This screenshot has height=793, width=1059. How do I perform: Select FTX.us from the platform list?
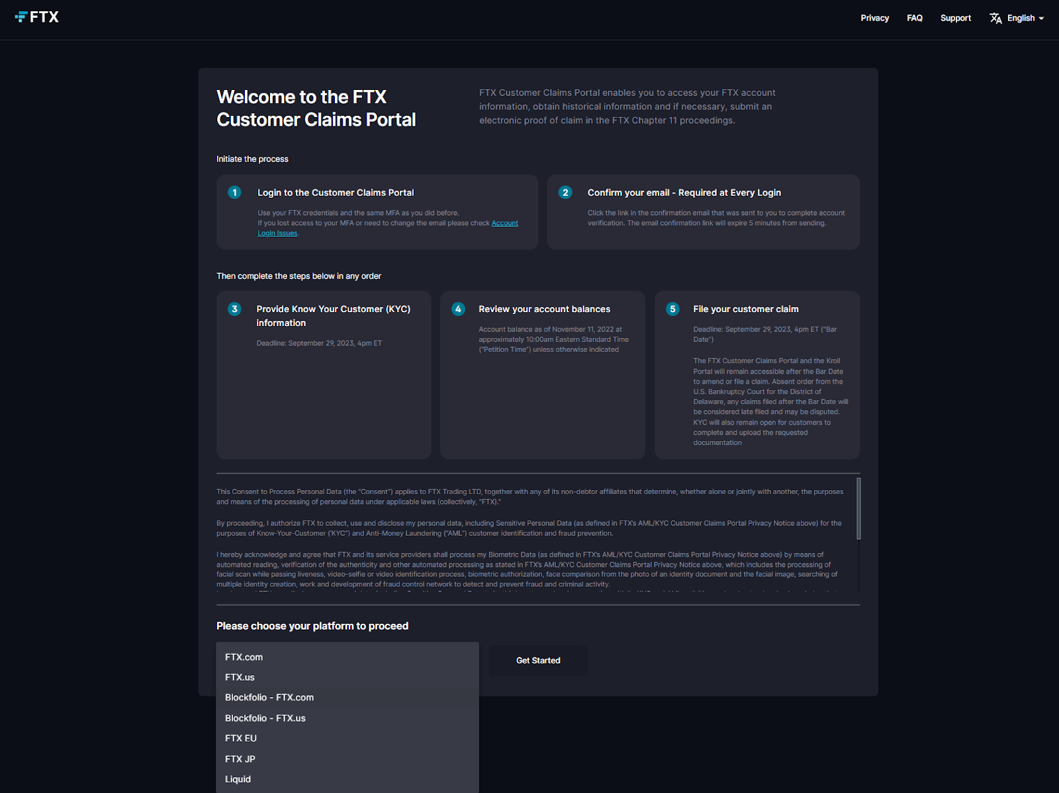click(347, 677)
